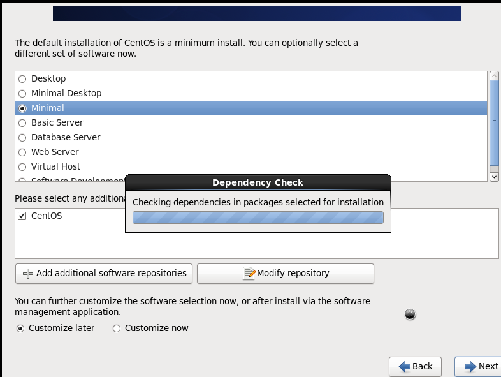The width and height of the screenshot is (501, 377).
Task: Select the Customize later radio button
Action: [x=20, y=329]
